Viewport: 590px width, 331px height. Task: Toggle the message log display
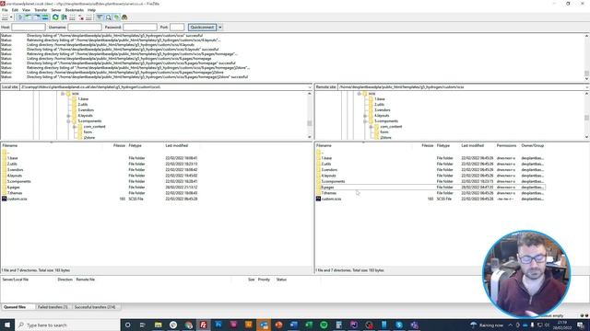[x=20, y=17]
